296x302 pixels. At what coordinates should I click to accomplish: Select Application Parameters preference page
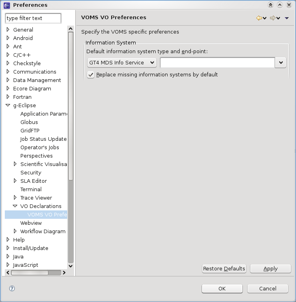pos(44,114)
